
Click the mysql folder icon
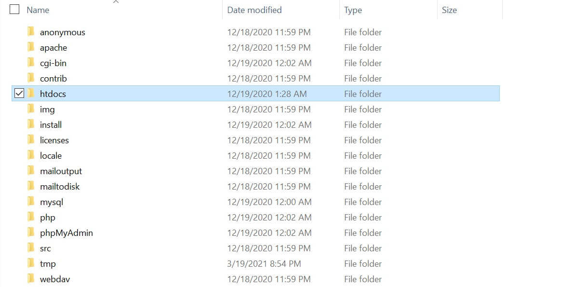click(31, 202)
